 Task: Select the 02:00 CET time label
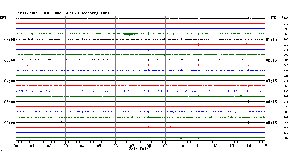pyautogui.click(x=10, y=40)
